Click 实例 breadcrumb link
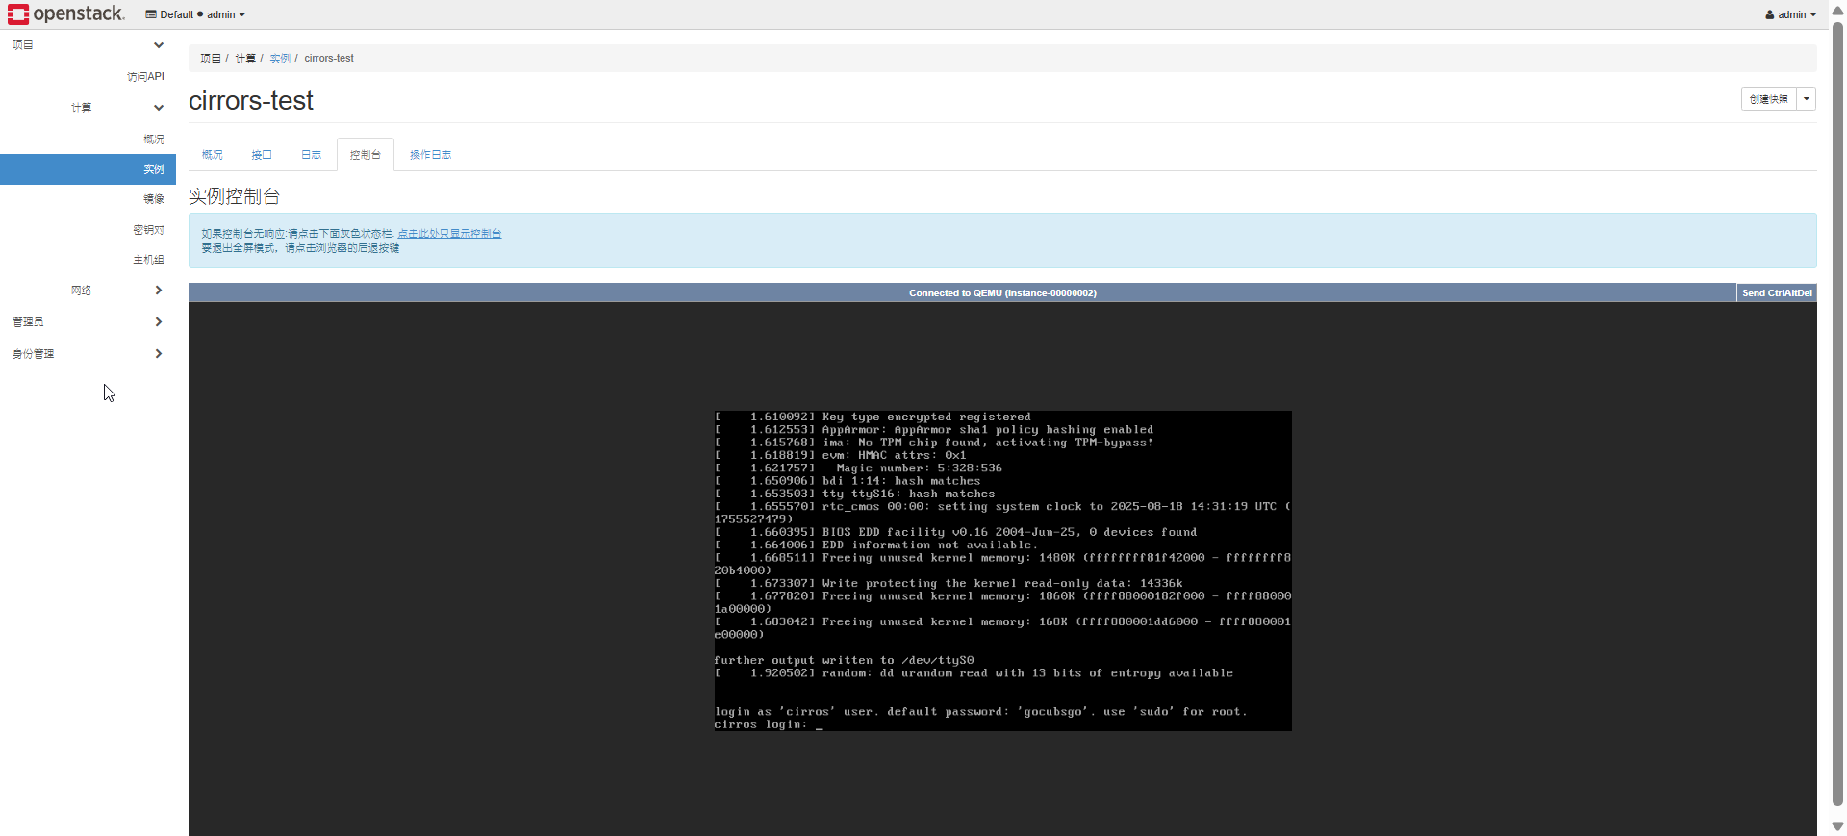This screenshot has width=1847, height=836. (x=280, y=59)
